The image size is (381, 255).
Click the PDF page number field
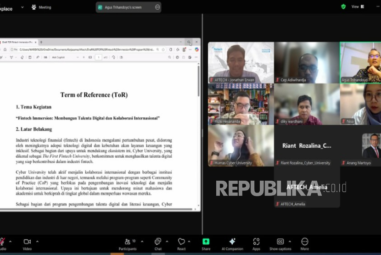tap(98, 57)
